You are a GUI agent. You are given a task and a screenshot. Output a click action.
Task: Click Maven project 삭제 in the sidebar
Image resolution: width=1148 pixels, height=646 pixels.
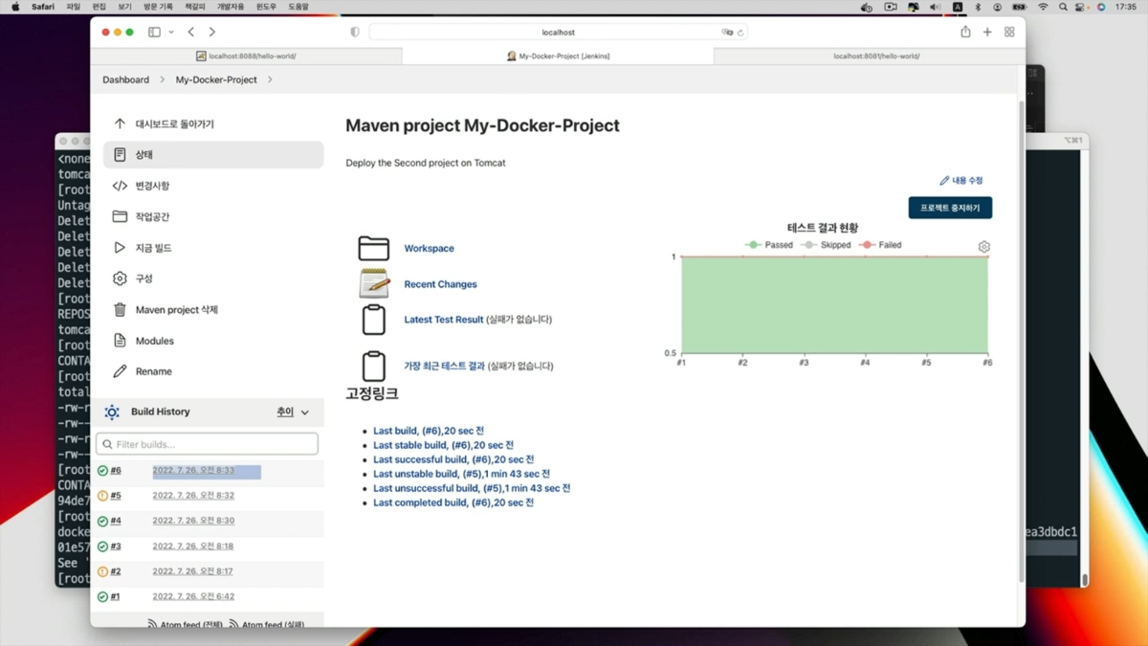click(176, 310)
